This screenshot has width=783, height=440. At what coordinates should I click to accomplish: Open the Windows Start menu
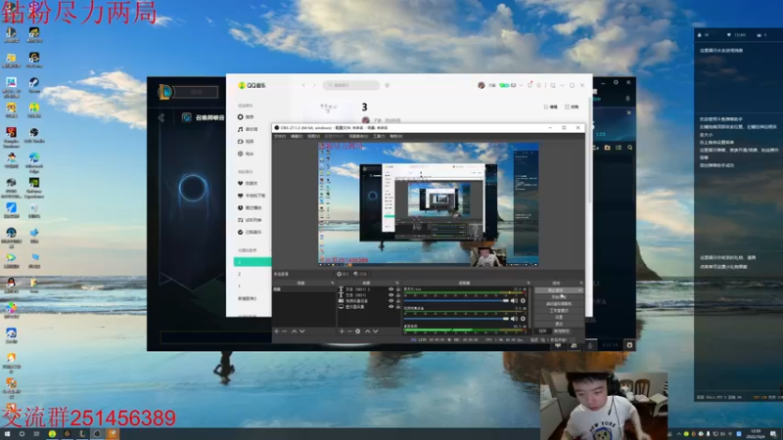coord(7,434)
